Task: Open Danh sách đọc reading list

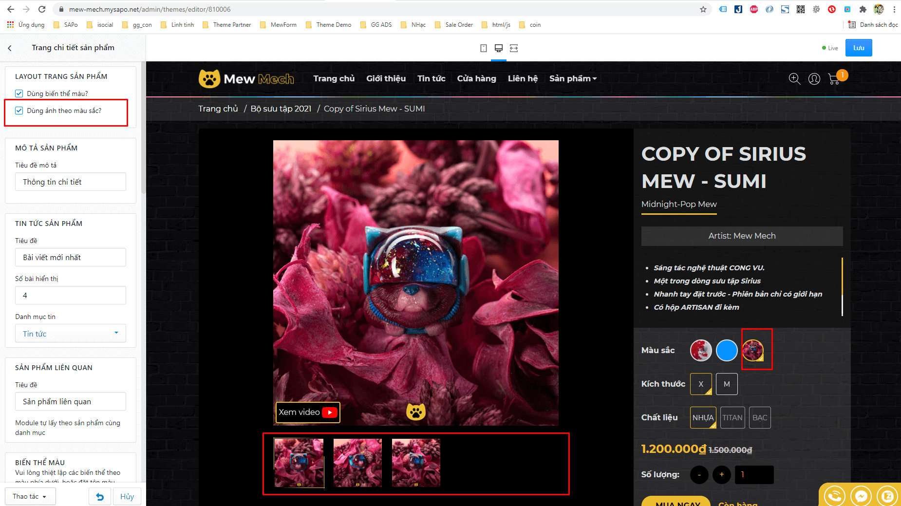Action: tap(873, 25)
